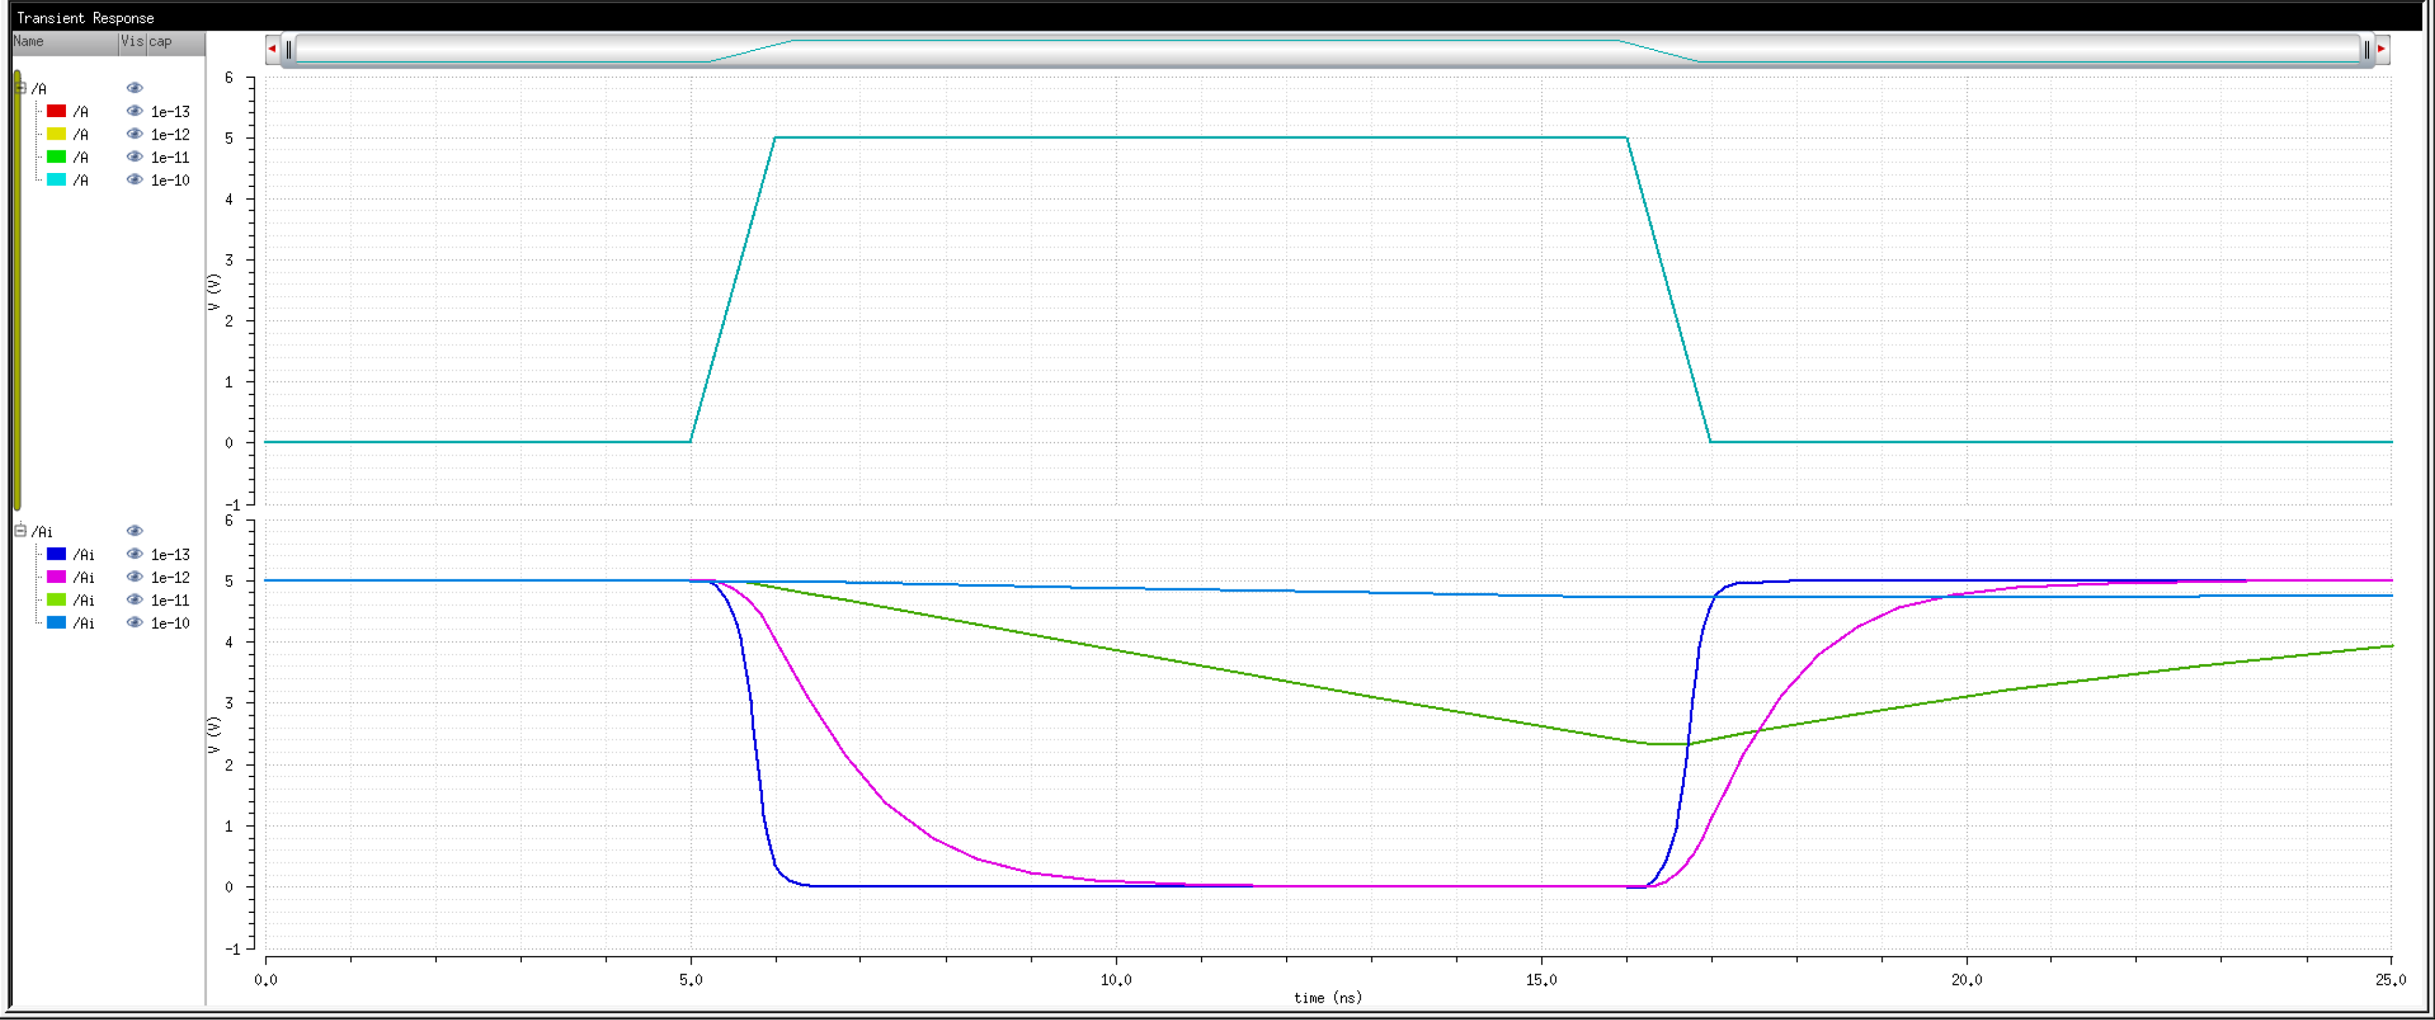2435x1020 pixels.
Task: Hide the /Ai 1e-11 green trace
Action: tap(134, 599)
